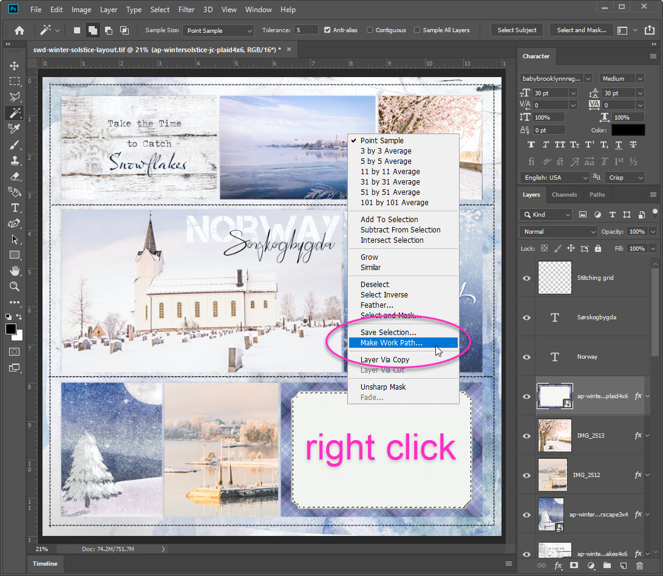Enable the Contiguous checkbox
Screen dimensions: 663x576
click(370, 30)
